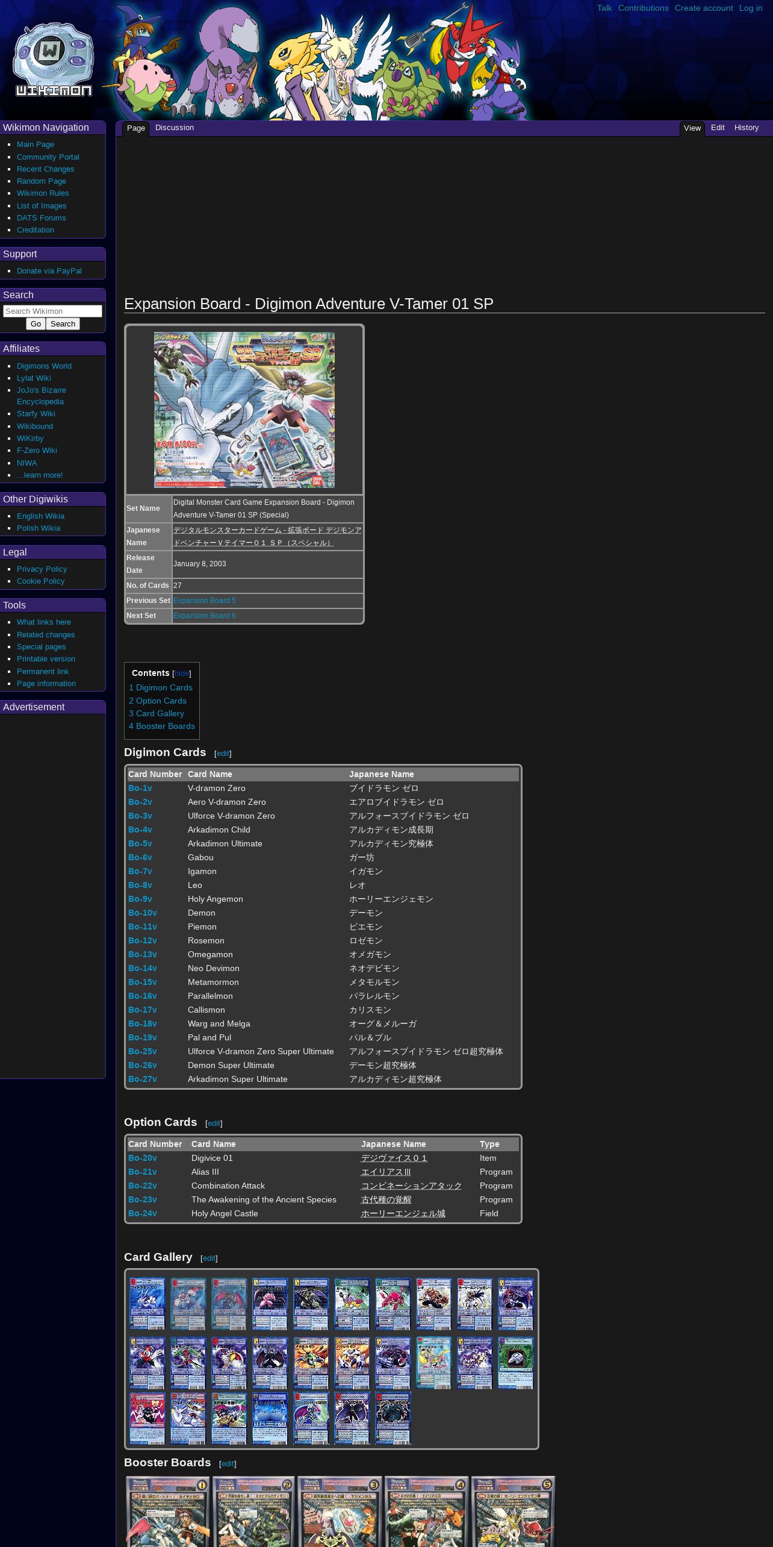
Task: Open last card thumbnail in top gallery row
Action: coord(515,1304)
